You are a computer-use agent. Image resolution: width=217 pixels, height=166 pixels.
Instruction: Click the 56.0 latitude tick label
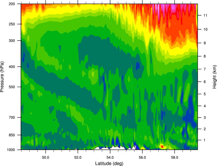tap(142, 158)
